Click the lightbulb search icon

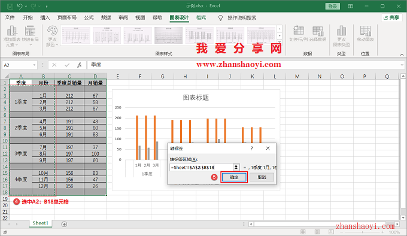(220, 17)
